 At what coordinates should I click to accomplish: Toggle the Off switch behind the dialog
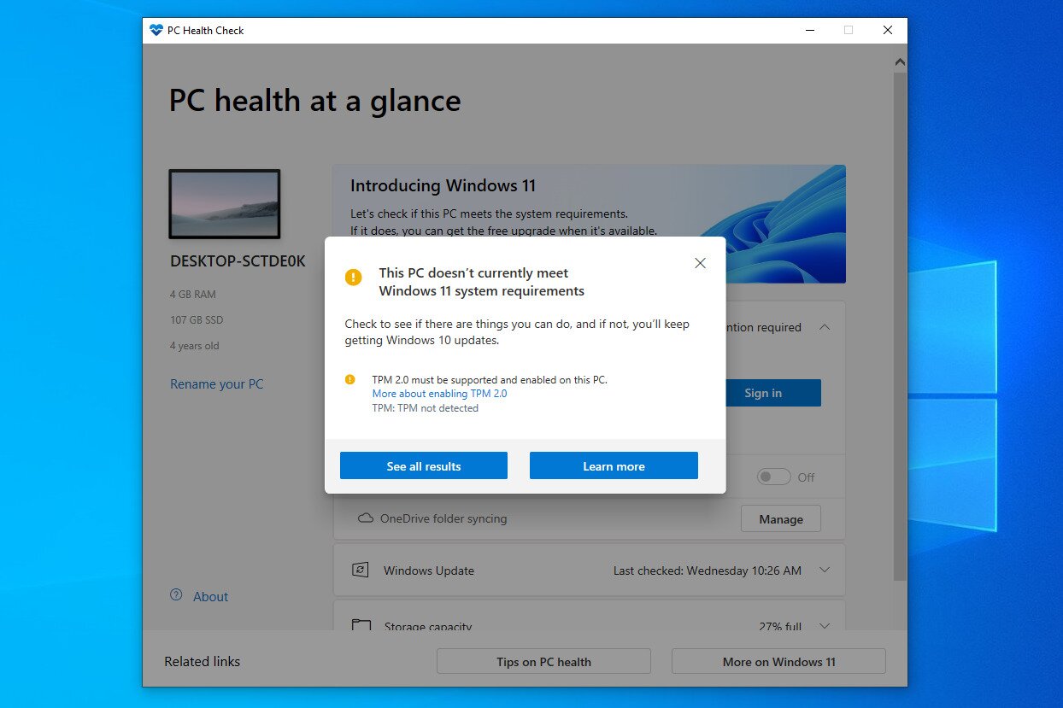point(773,477)
